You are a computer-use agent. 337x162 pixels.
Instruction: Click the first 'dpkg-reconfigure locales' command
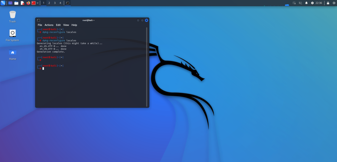(59, 32)
